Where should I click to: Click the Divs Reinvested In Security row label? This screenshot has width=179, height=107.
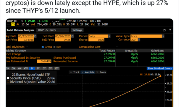tap(23, 58)
